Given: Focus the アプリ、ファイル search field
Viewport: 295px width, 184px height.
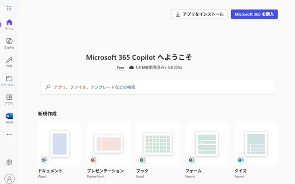Looking at the screenshot, I should click(x=158, y=87).
